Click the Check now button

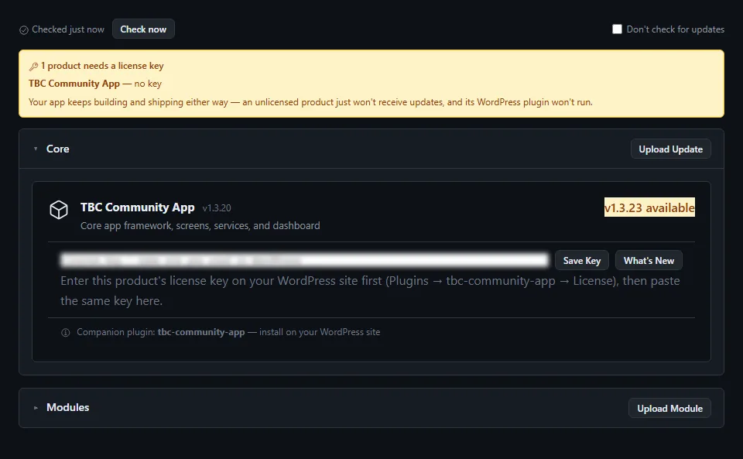pos(143,29)
